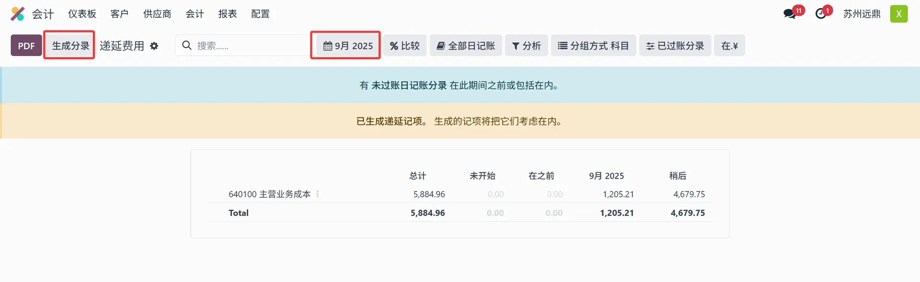Expand the 全部日记账 journal filter
The width and height of the screenshot is (920, 282).
pyautogui.click(x=465, y=45)
